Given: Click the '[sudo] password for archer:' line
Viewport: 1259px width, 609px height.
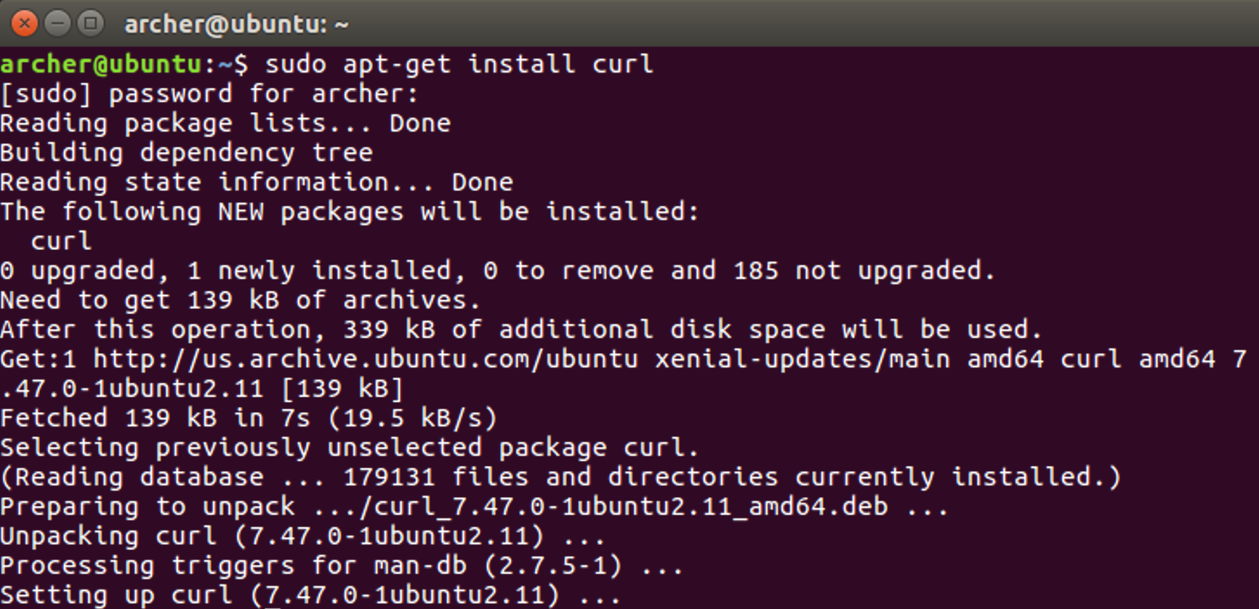Looking at the screenshot, I should coord(209,94).
